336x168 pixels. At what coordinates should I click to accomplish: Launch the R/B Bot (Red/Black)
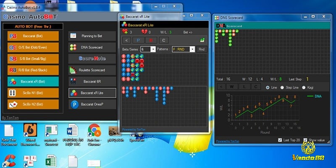click(33, 70)
